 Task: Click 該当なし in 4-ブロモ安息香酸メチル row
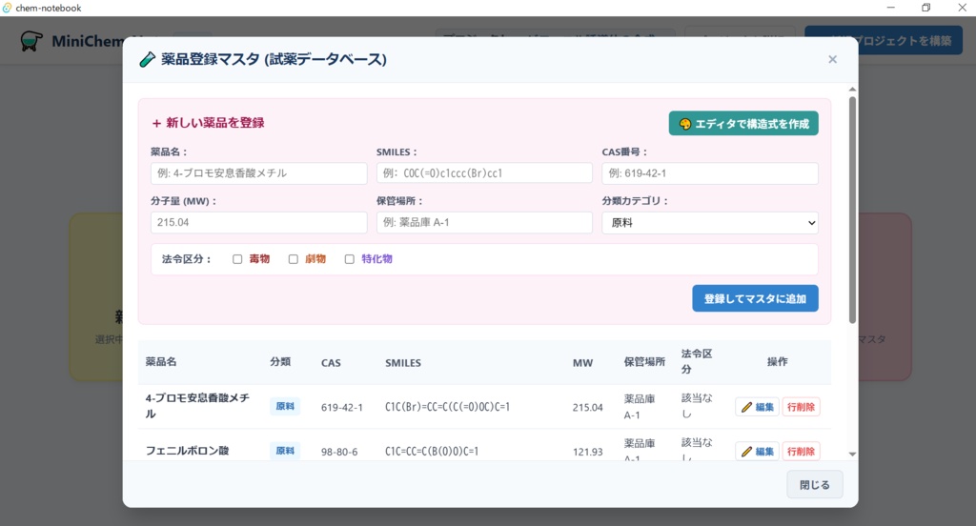point(697,406)
